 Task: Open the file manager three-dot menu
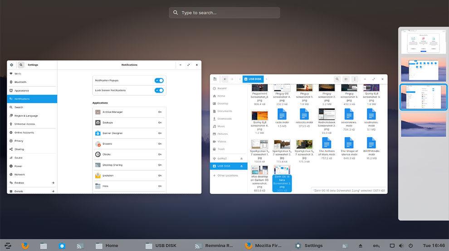(355, 79)
